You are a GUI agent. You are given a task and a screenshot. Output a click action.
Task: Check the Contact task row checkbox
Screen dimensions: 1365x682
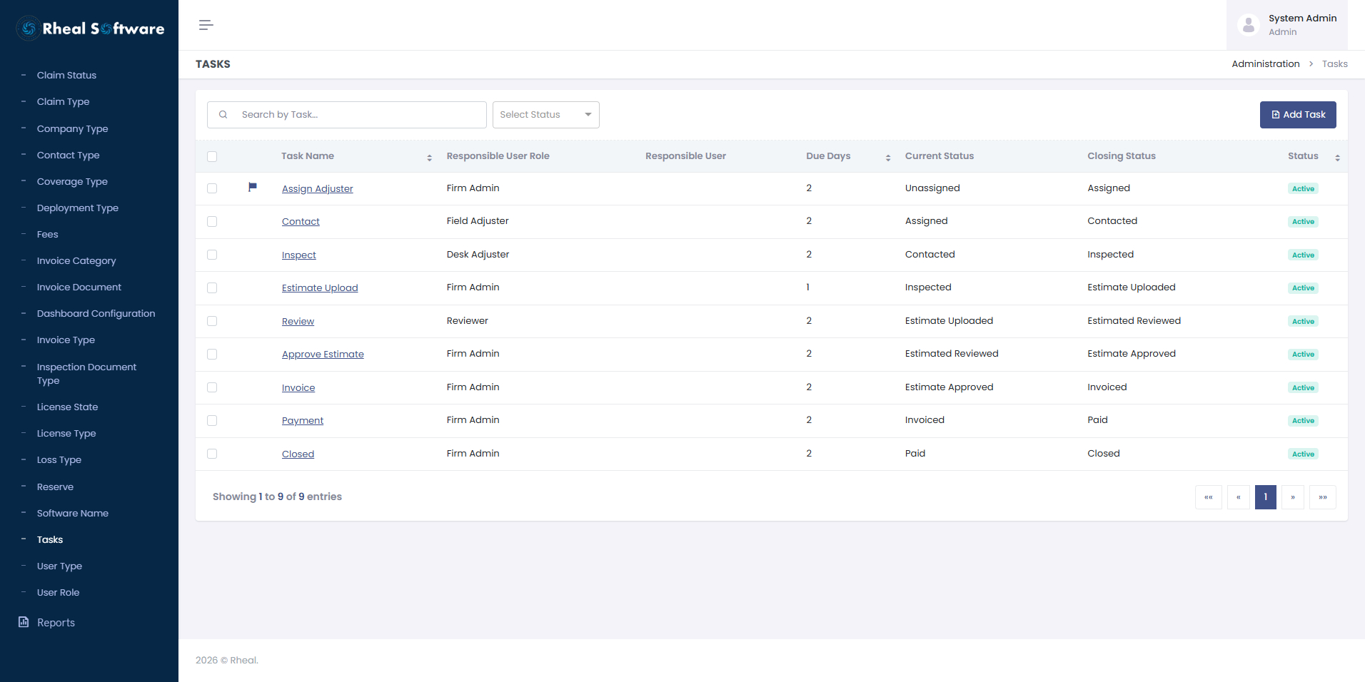(212, 222)
